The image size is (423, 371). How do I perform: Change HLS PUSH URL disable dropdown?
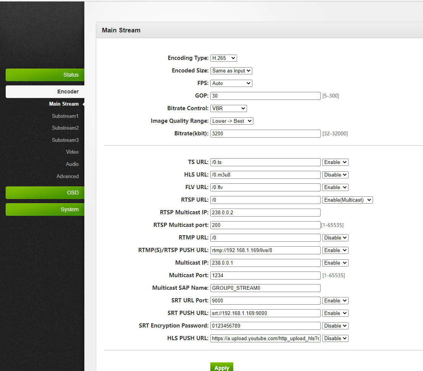(335, 338)
